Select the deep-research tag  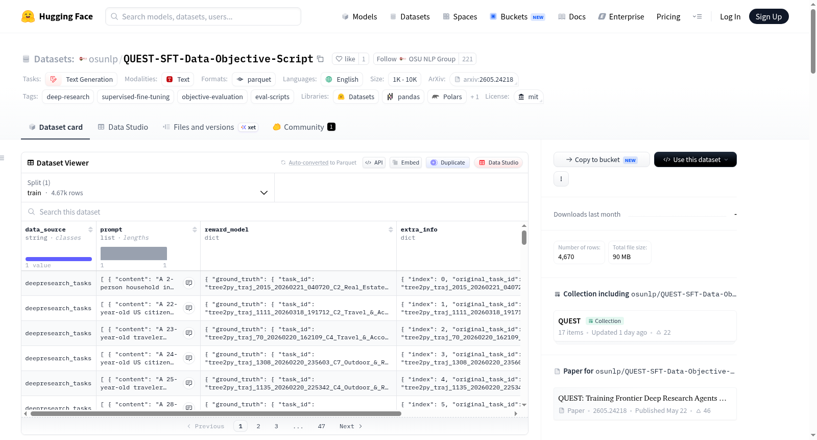pos(68,97)
